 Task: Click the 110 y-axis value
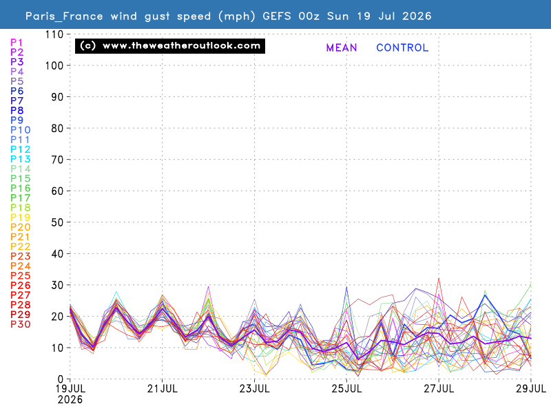tap(54, 34)
